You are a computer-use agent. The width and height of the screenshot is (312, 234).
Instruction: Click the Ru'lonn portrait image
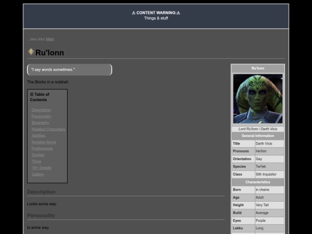point(258,99)
